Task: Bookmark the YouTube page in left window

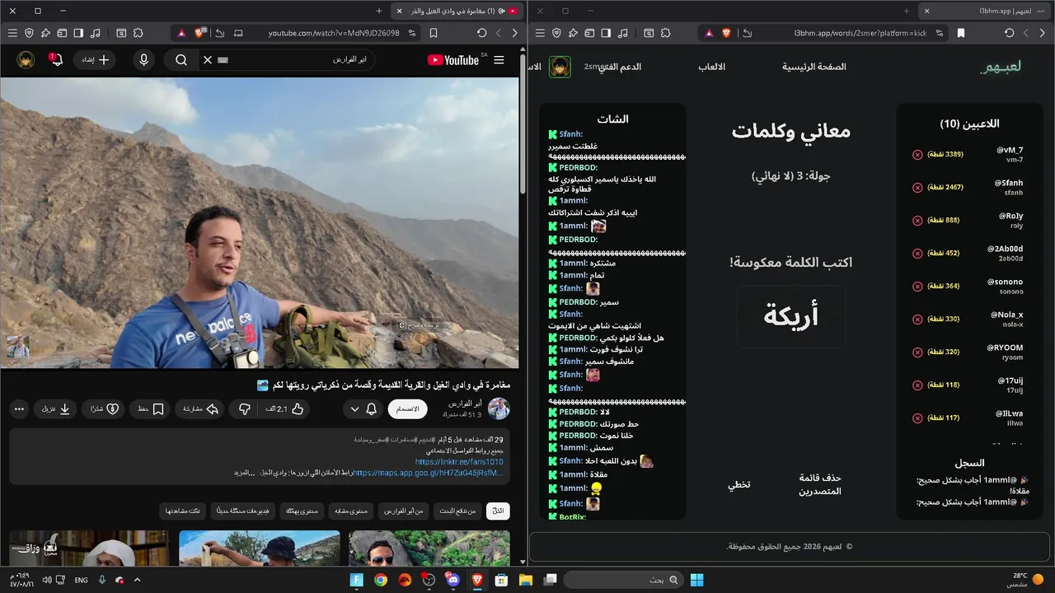Action: click(434, 33)
